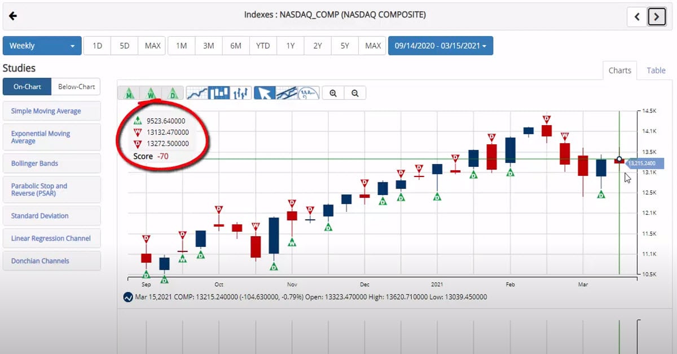Switch to Below-Chart studies tab
The width and height of the screenshot is (677, 354).
pos(76,87)
